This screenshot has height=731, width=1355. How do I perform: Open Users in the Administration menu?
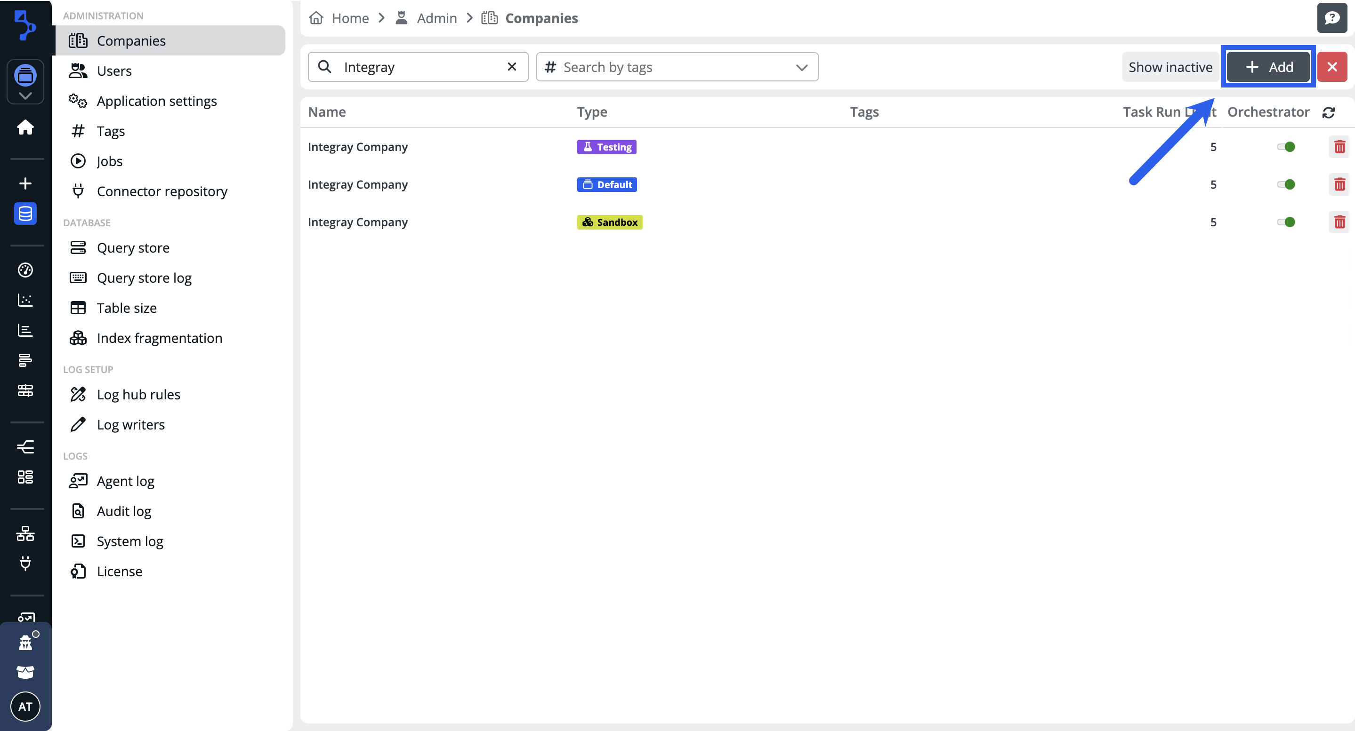pyautogui.click(x=114, y=71)
